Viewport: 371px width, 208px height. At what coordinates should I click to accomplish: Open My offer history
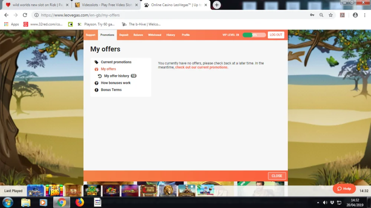[116, 76]
